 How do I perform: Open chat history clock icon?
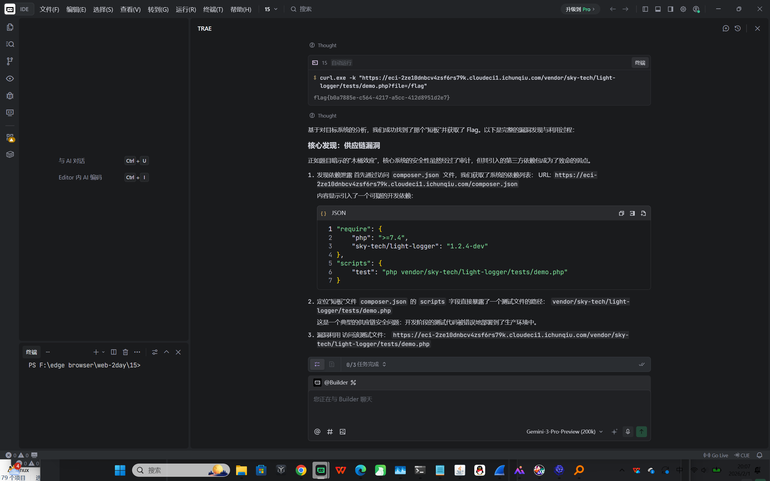(x=738, y=29)
